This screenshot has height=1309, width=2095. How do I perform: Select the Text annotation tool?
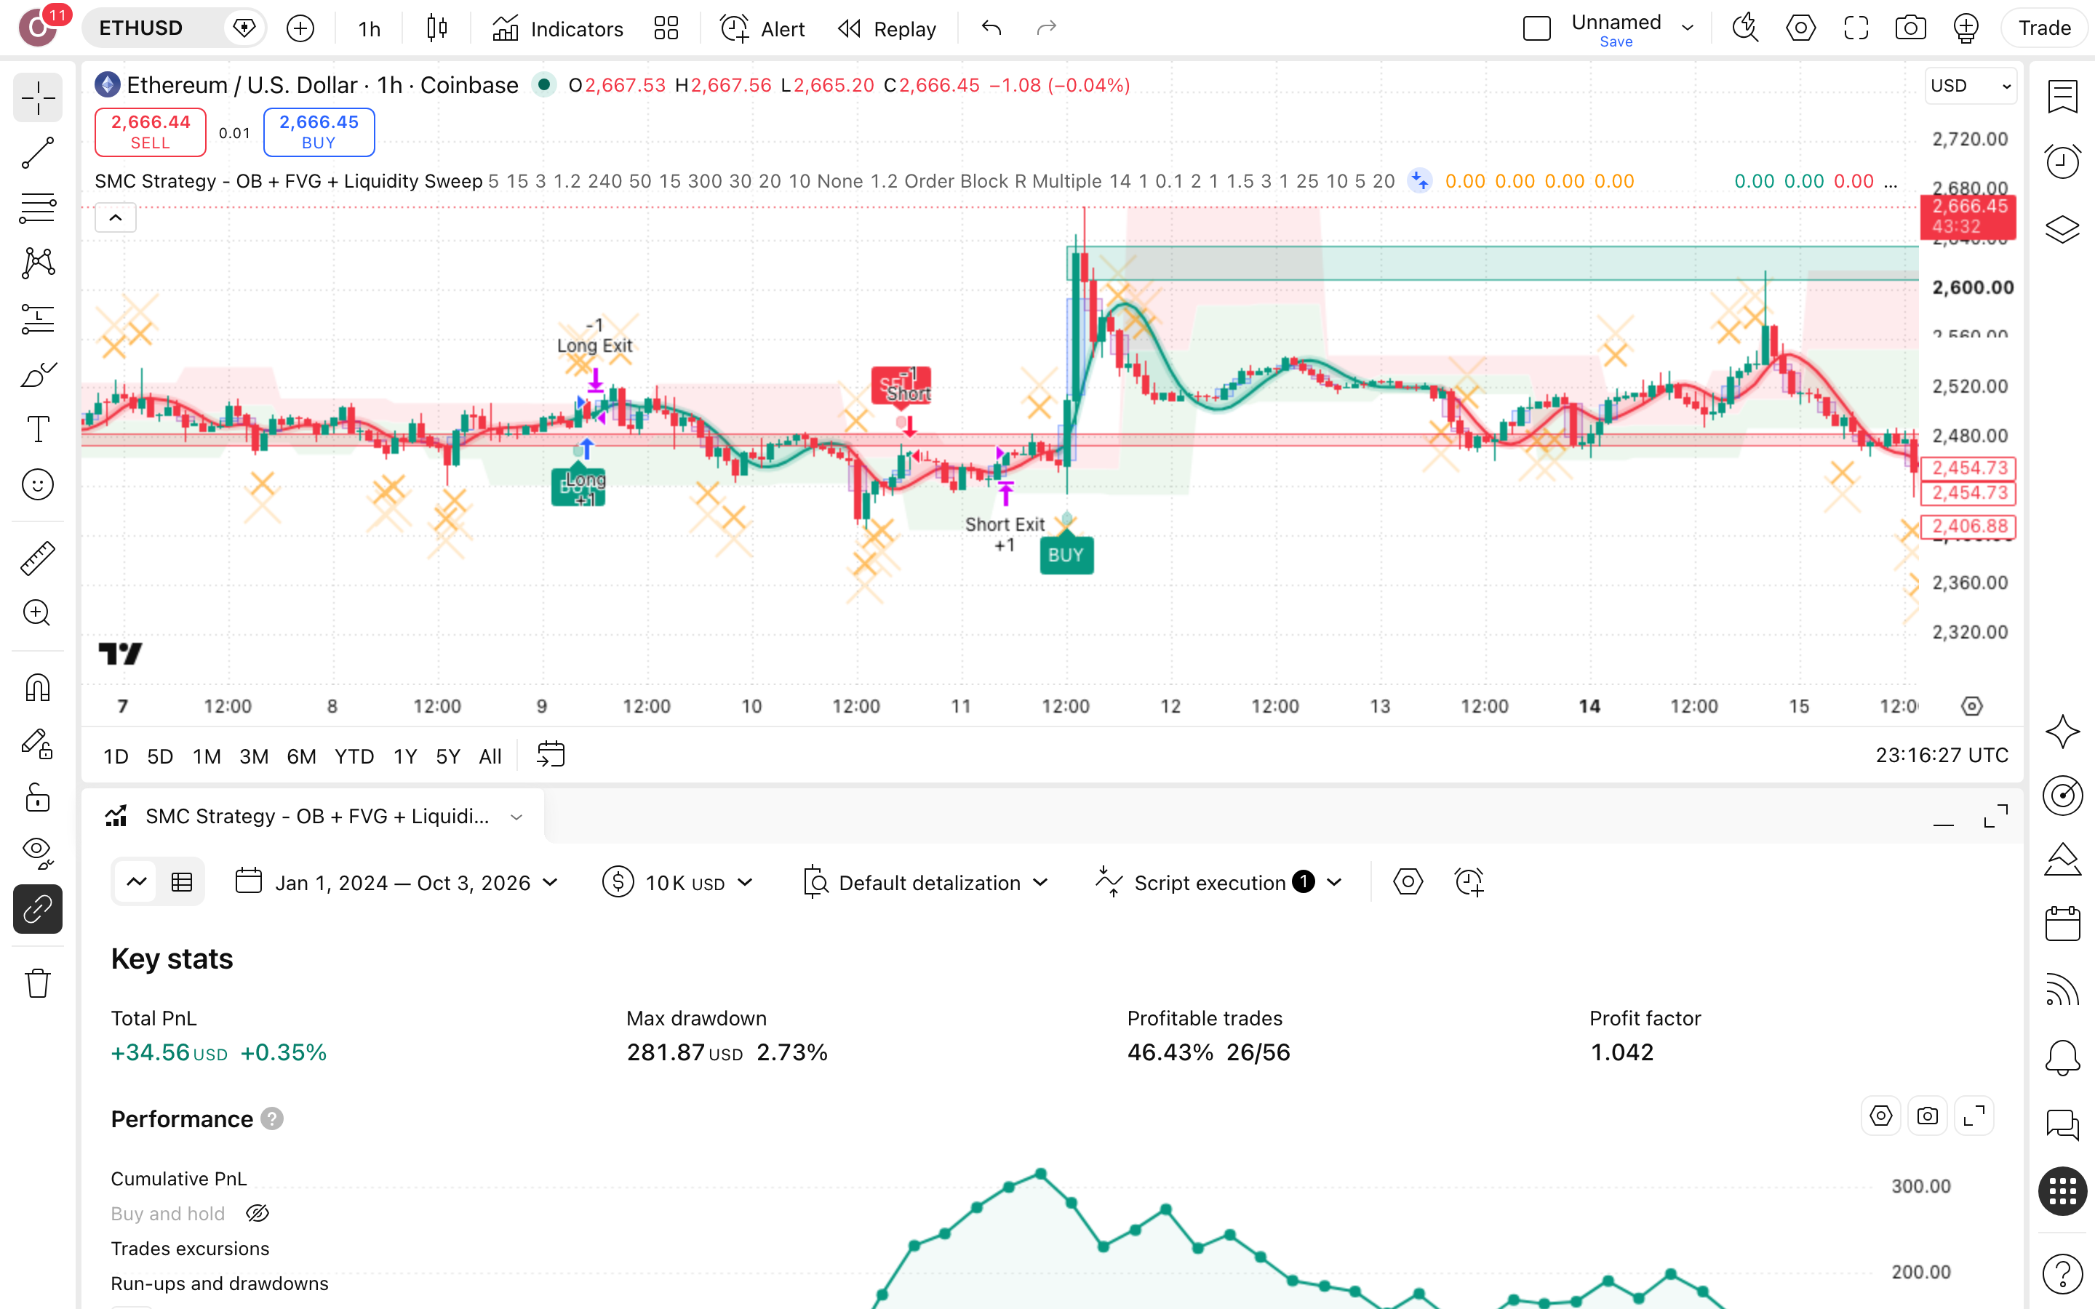(x=37, y=428)
